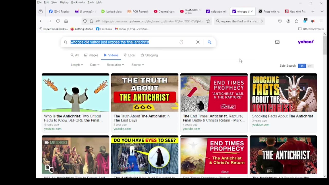Click the blue Yahoo search magnifier button
Viewport: 329px width, 185px height.
click(209, 42)
